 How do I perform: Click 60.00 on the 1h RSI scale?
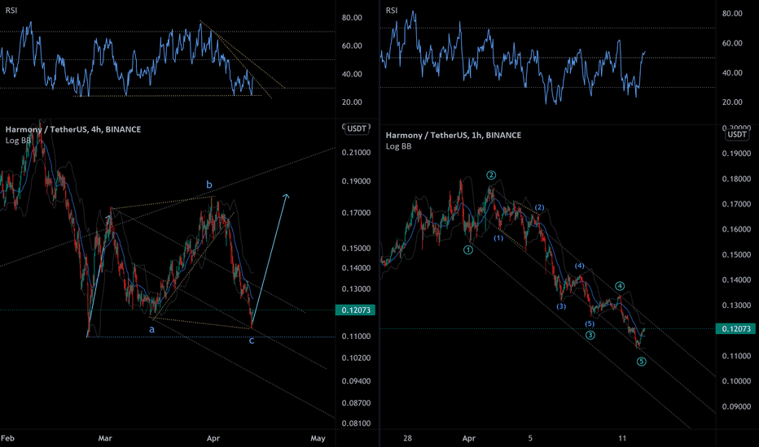tap(732, 44)
